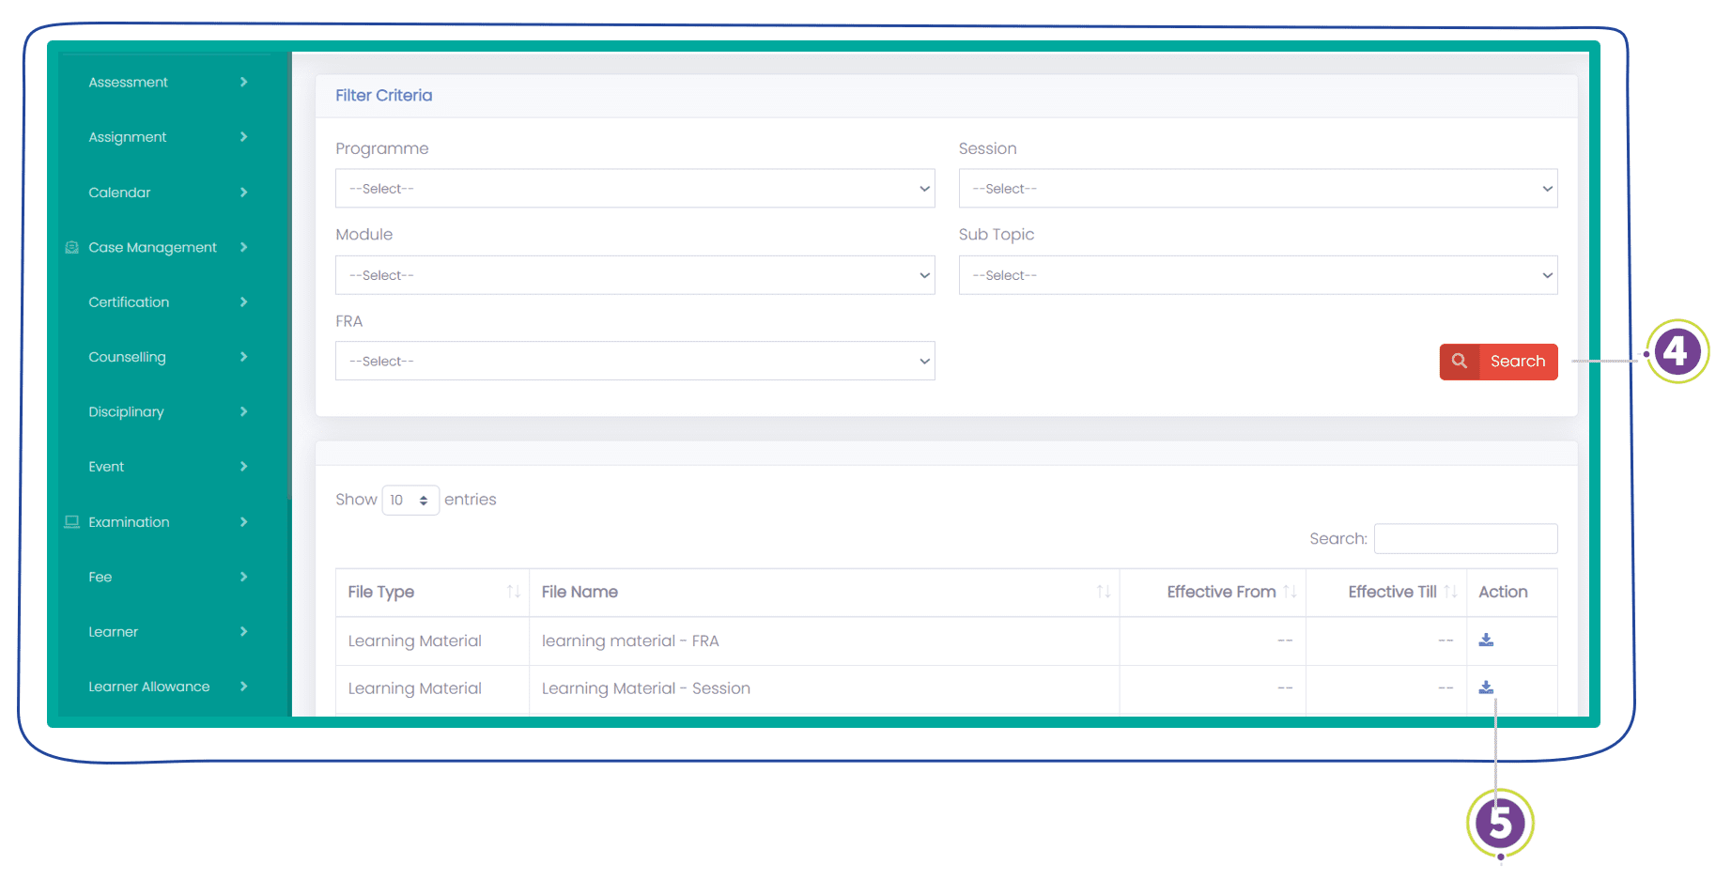The width and height of the screenshot is (1716, 880).
Task: Open the Learner Allowance menu item
Action: 149,687
